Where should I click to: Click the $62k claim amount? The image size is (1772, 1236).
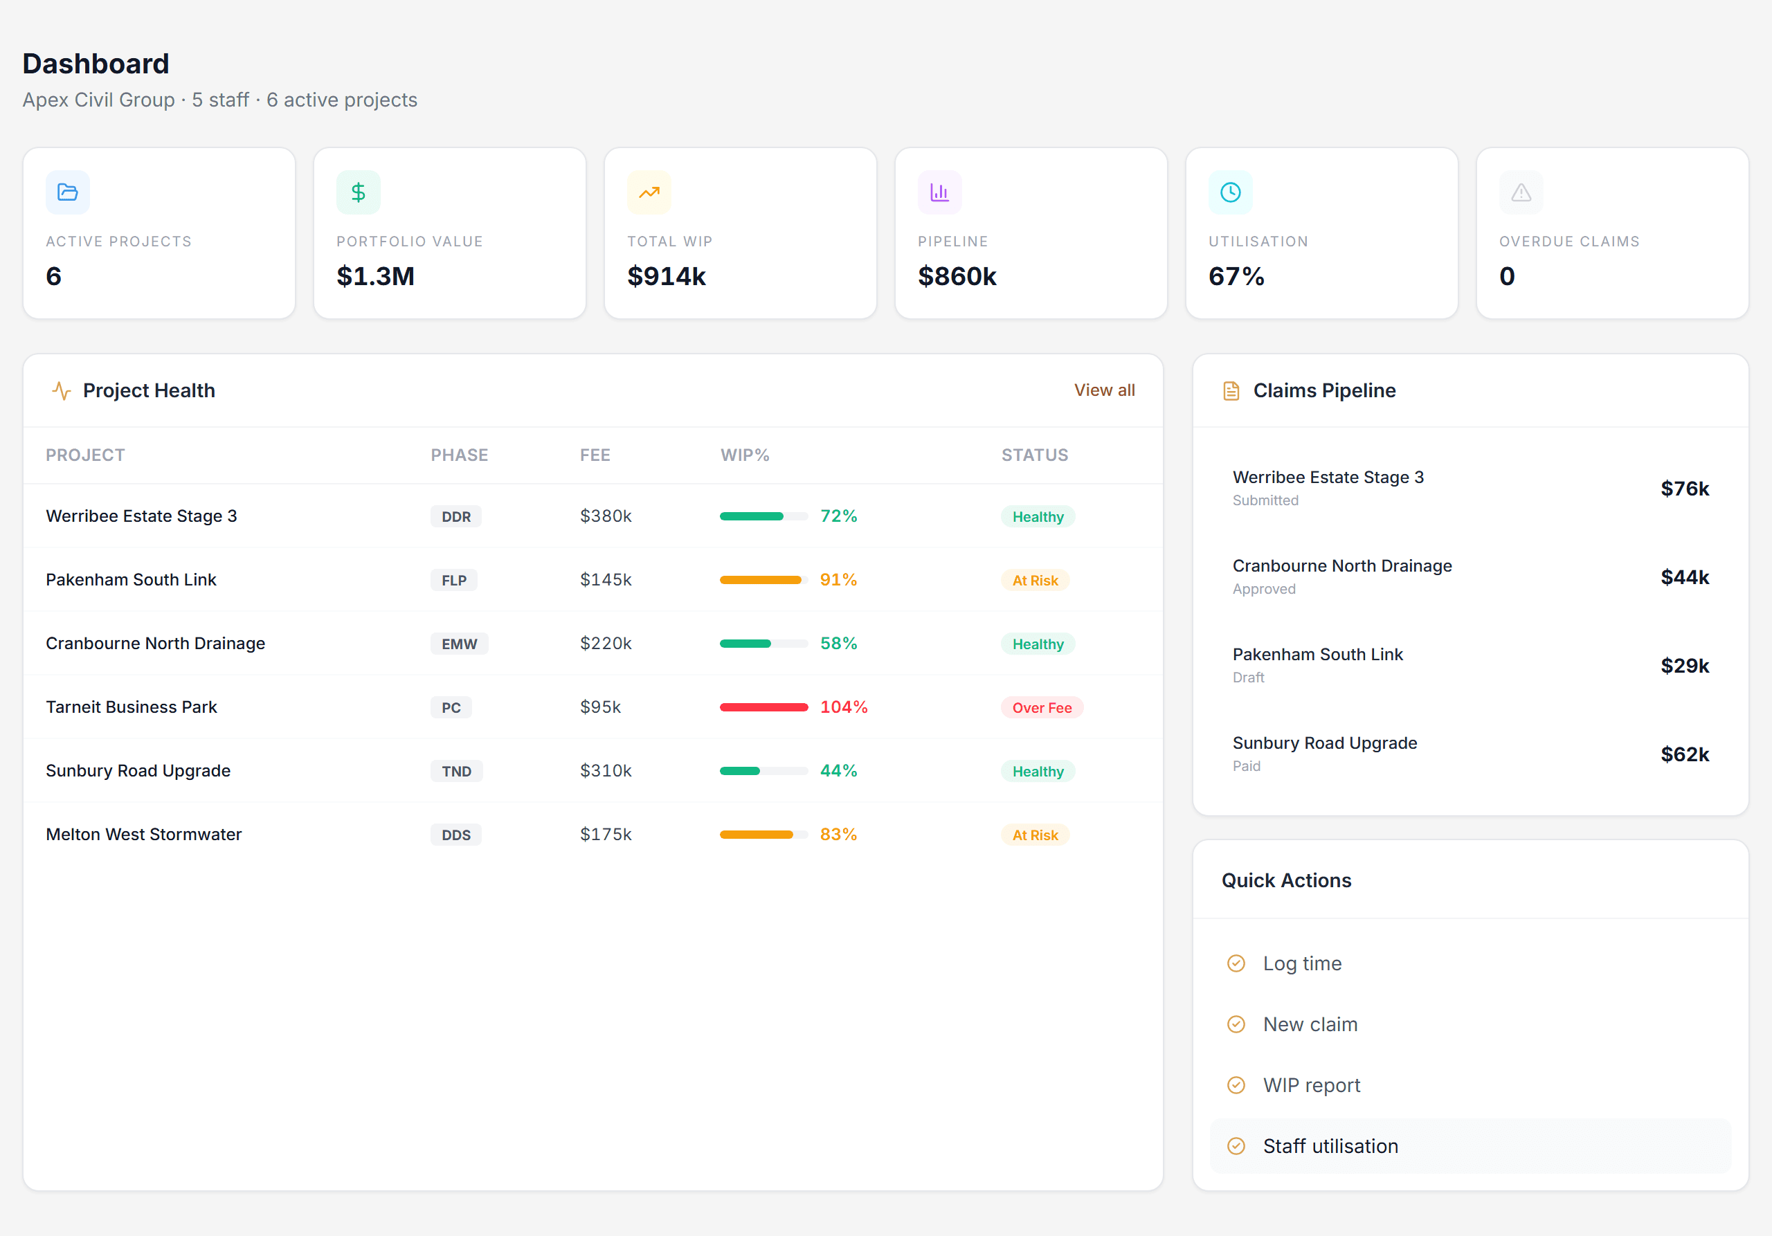1684,754
